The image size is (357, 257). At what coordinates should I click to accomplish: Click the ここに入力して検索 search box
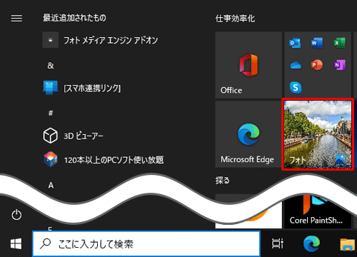point(146,243)
